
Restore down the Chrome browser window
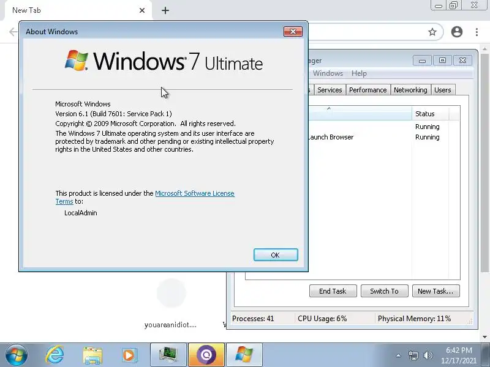pos(453,6)
